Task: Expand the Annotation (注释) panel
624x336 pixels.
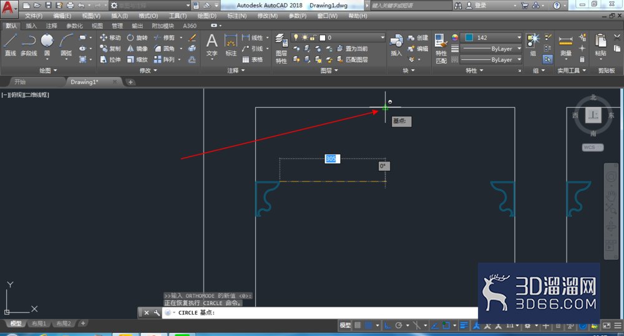Action: (236, 70)
